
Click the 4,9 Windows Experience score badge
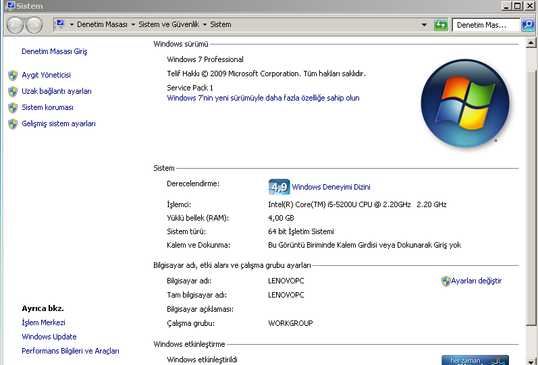279,187
